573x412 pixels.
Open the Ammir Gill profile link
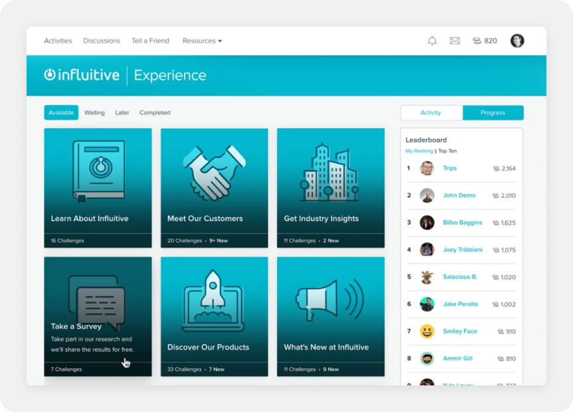(x=457, y=359)
